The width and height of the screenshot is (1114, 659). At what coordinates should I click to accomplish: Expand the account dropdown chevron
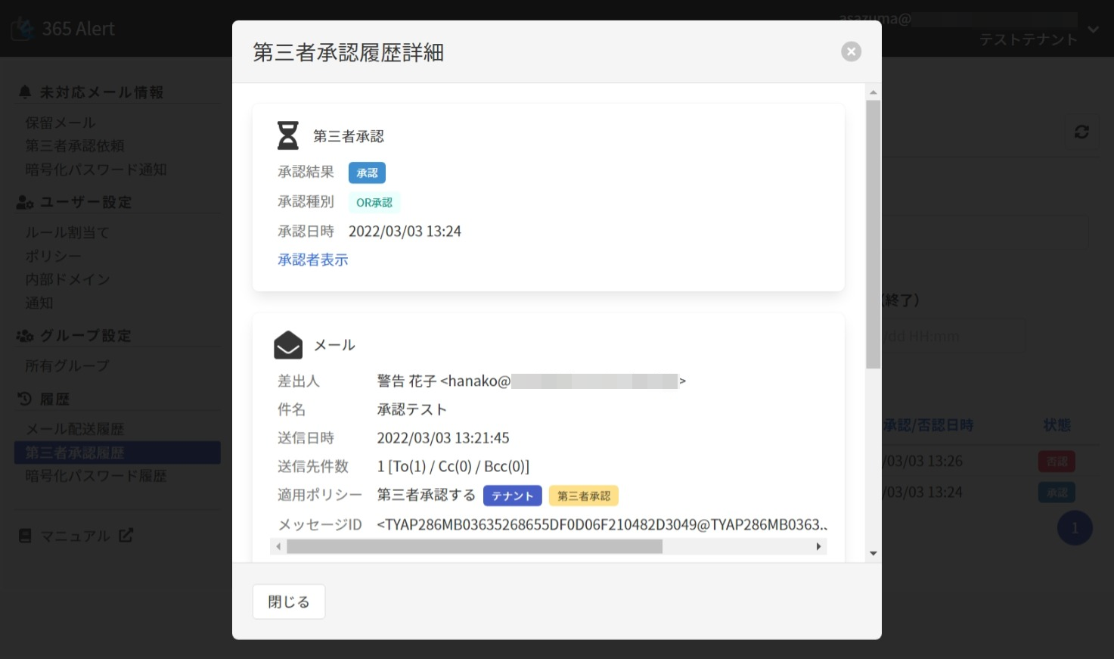(x=1093, y=30)
